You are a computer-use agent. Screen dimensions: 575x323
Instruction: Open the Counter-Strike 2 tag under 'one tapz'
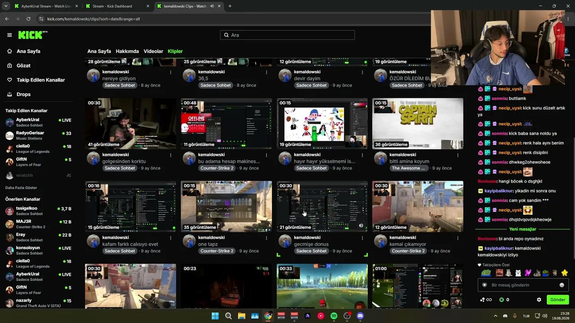coord(217,251)
